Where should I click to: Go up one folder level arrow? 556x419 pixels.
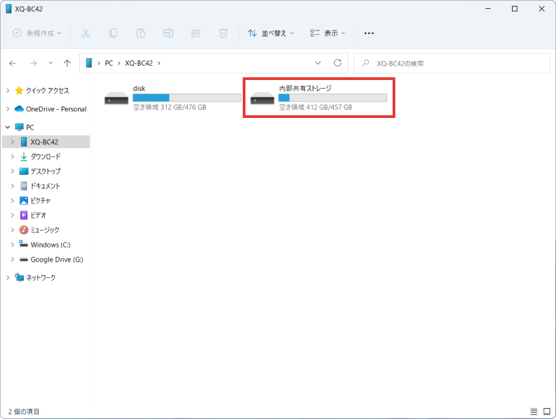[67, 63]
